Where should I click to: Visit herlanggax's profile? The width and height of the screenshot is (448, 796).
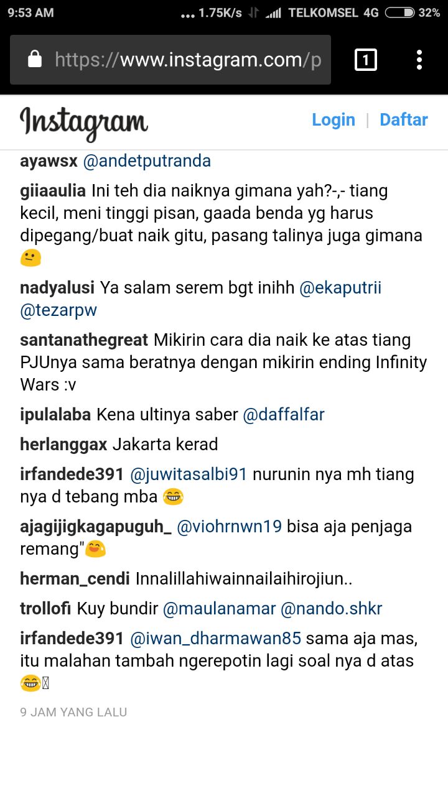point(63,445)
